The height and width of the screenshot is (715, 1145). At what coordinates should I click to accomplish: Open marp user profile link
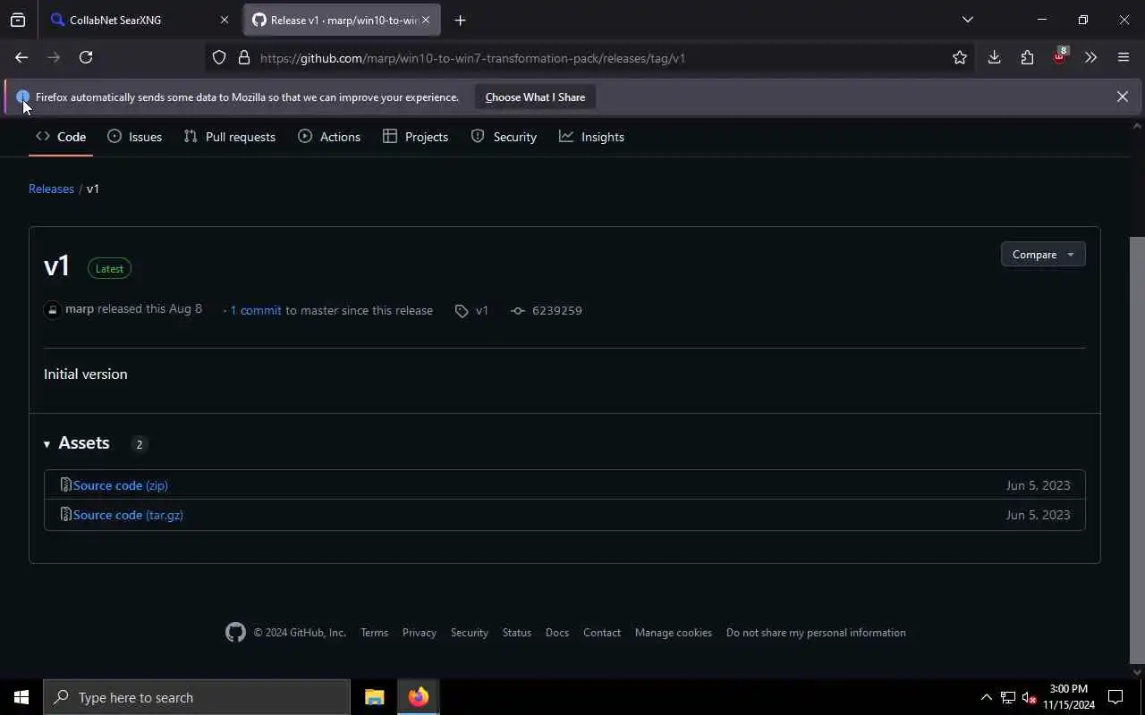click(x=80, y=308)
